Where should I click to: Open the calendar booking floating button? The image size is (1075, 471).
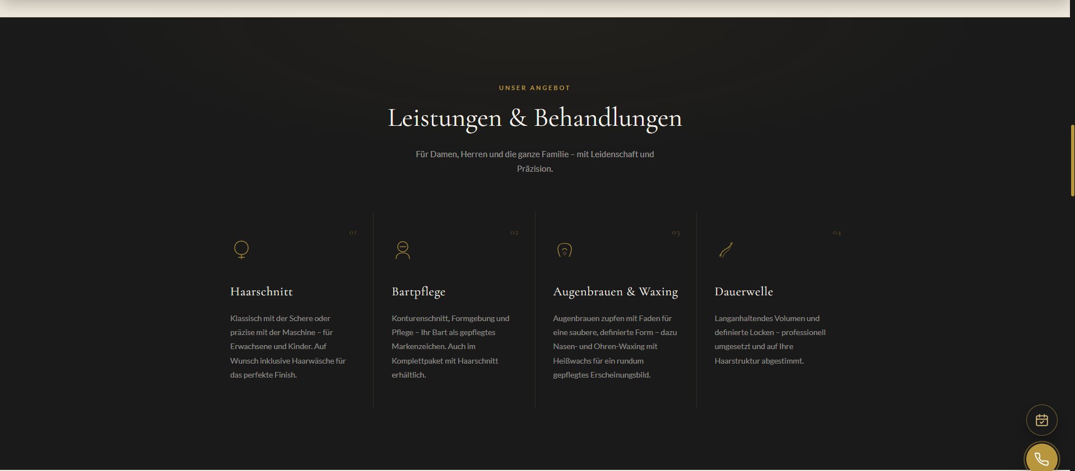[1041, 420]
